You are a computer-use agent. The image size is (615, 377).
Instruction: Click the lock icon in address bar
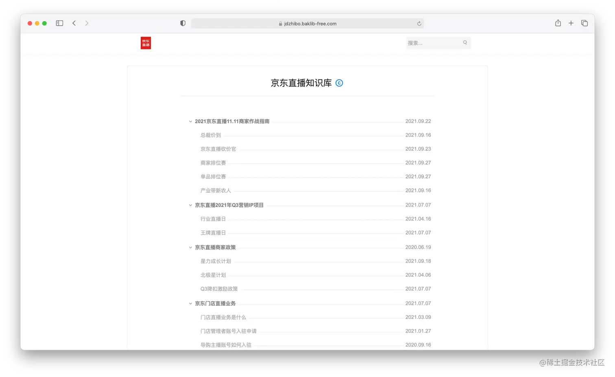280,24
